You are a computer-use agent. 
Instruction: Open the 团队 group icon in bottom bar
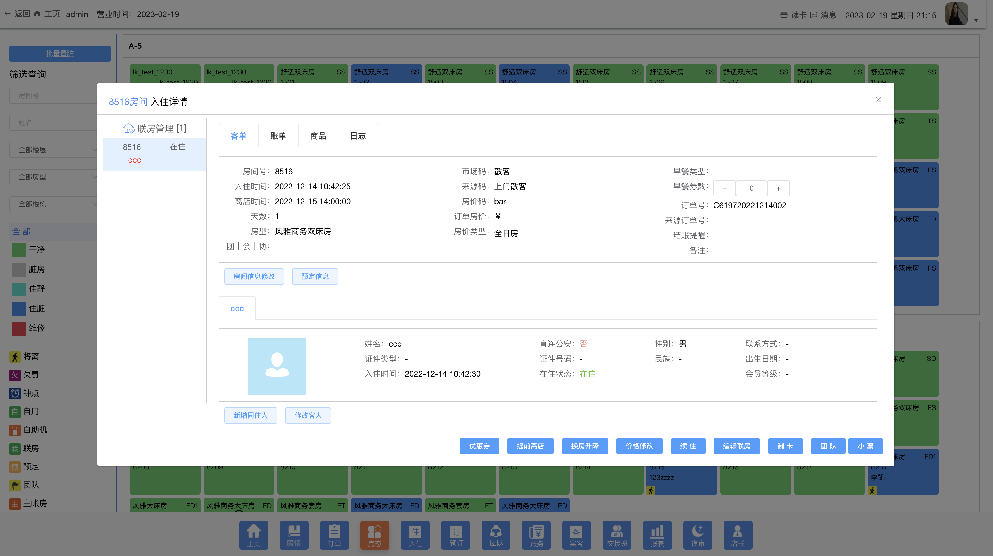496,535
